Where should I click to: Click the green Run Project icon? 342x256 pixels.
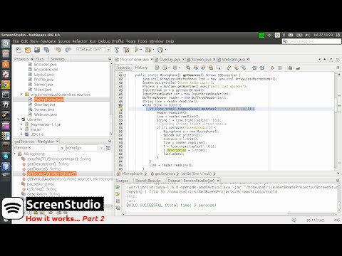pyautogui.click(x=136, y=50)
